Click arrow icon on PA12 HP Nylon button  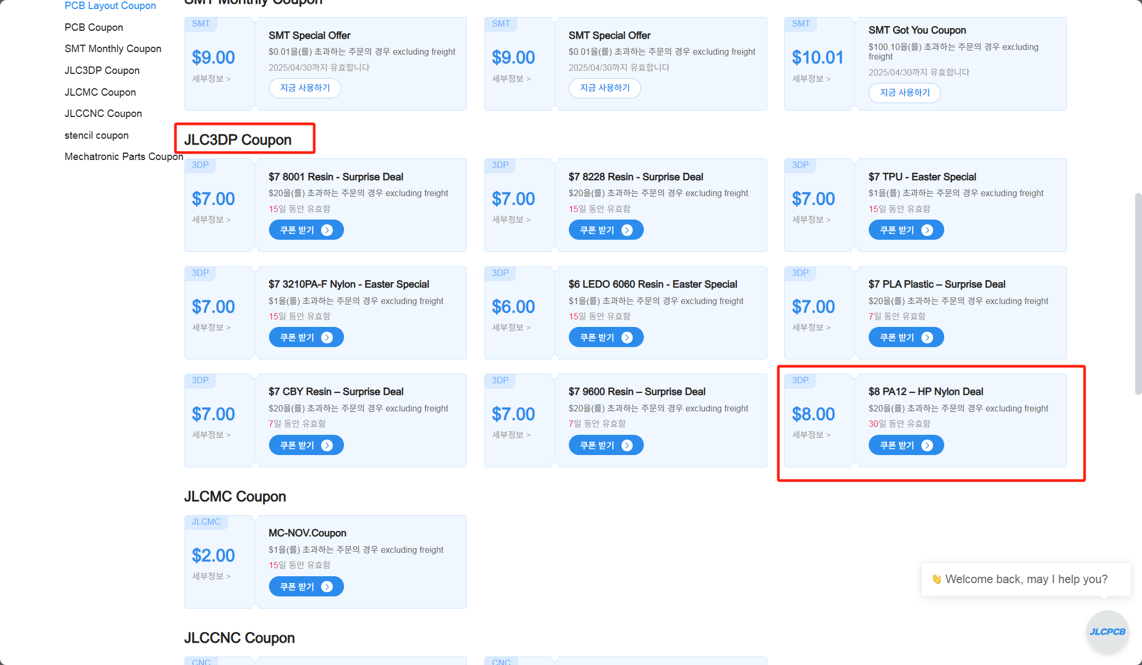coord(927,445)
